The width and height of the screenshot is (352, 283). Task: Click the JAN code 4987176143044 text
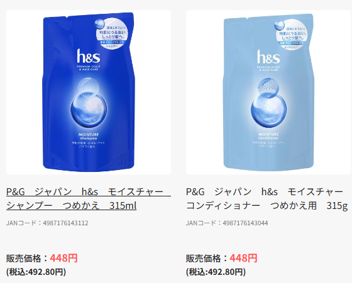click(x=227, y=223)
